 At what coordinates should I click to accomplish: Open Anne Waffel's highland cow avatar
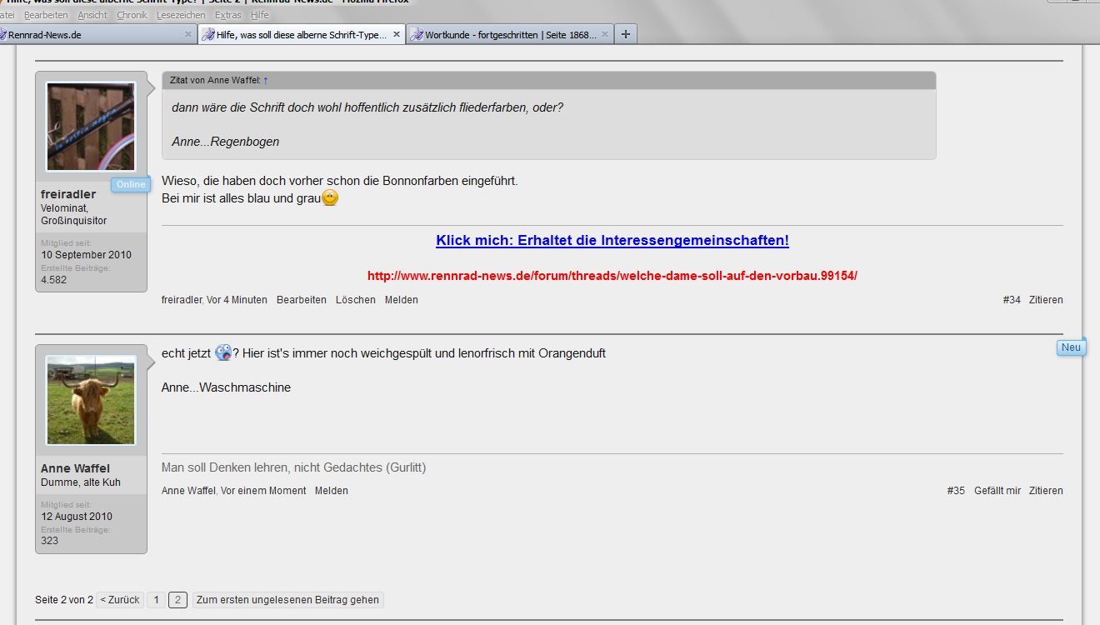(91, 401)
